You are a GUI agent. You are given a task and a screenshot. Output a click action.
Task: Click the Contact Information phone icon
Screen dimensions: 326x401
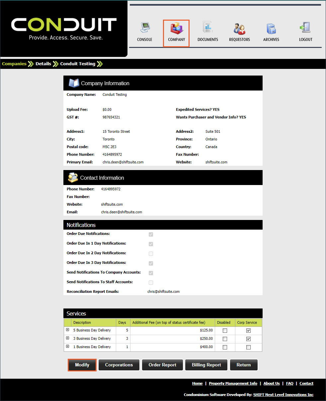click(x=73, y=177)
